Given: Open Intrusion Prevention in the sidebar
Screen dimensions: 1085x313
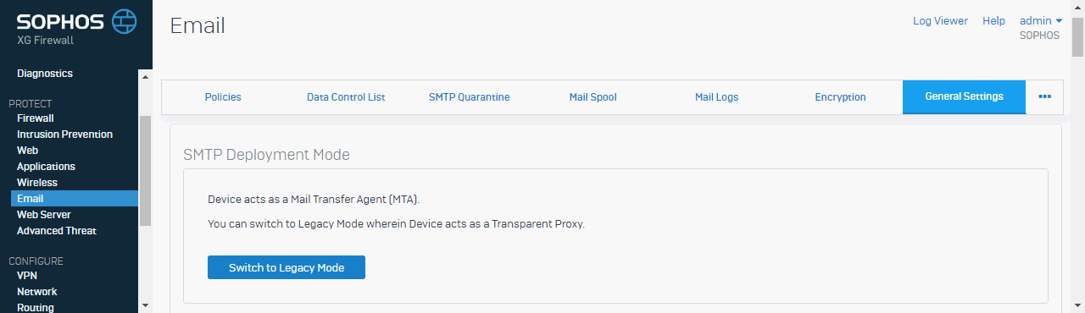Looking at the screenshot, I should coord(64,135).
